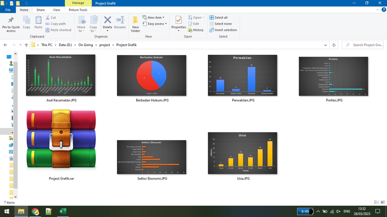Screen dimensions: 387x217
Task: Go back with the back arrow
Action: pyautogui.click(x=5, y=45)
